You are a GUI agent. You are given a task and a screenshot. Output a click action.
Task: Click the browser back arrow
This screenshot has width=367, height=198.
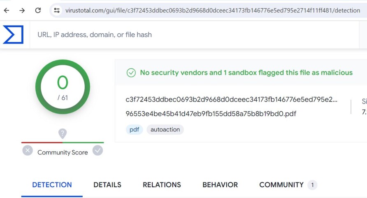coord(7,10)
